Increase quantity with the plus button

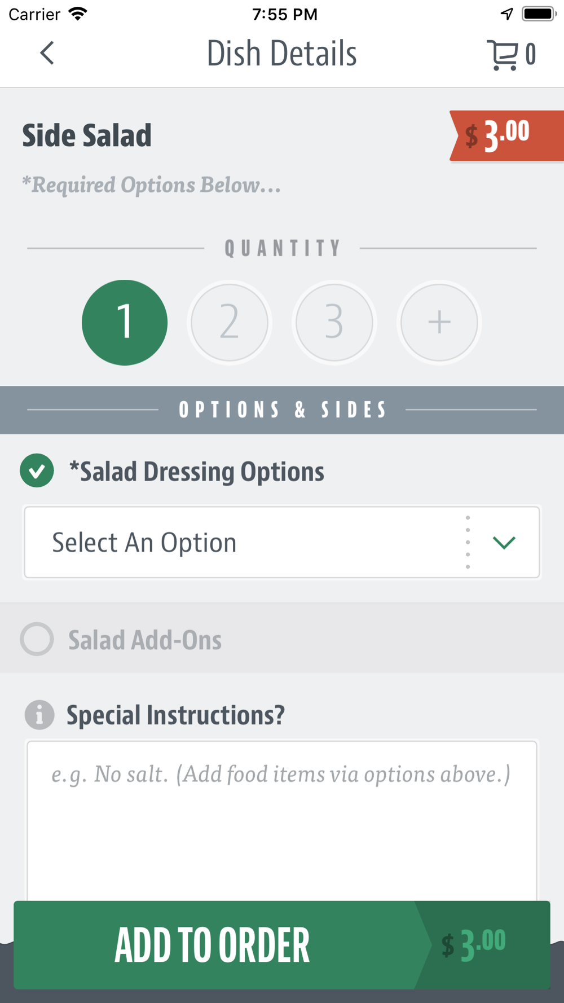(x=439, y=323)
